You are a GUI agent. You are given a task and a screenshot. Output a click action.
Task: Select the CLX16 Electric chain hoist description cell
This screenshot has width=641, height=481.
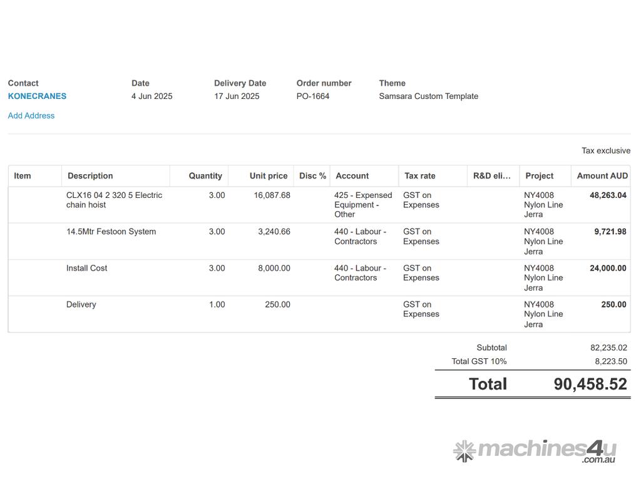pos(114,200)
